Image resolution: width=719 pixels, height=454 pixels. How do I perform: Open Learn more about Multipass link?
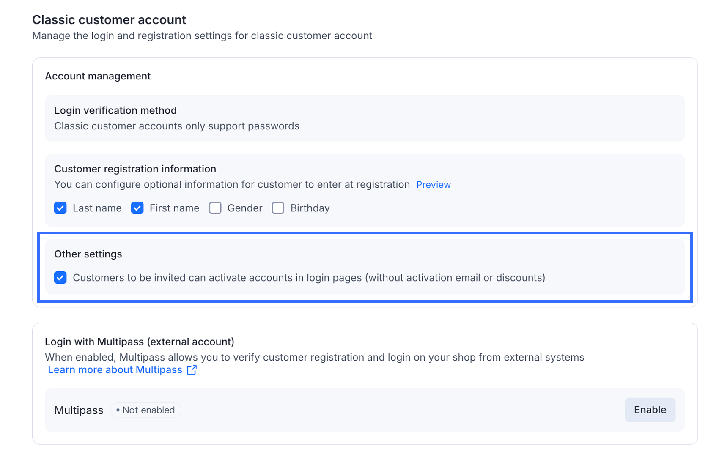[115, 370]
